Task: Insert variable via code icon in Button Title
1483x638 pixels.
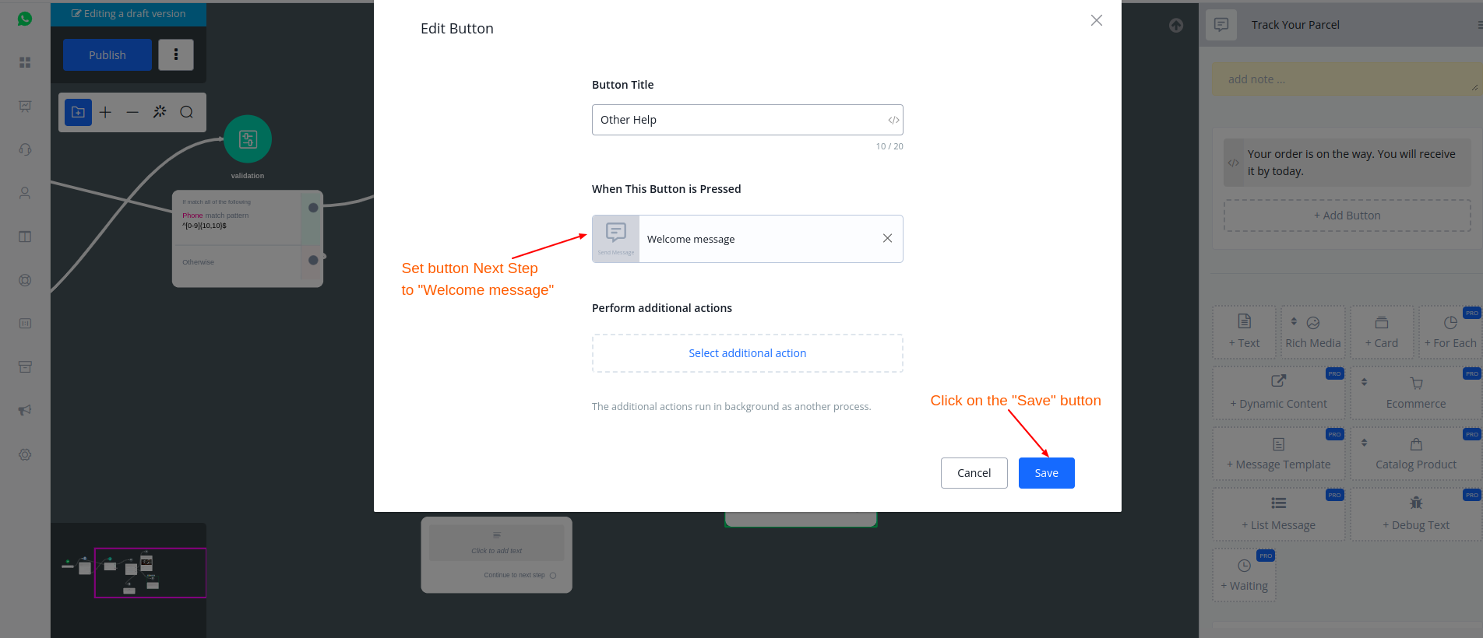Action: pyautogui.click(x=893, y=120)
